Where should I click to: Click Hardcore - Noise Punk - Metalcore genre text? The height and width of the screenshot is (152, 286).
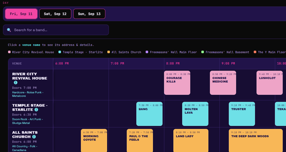pyautogui.click(x=28, y=94)
